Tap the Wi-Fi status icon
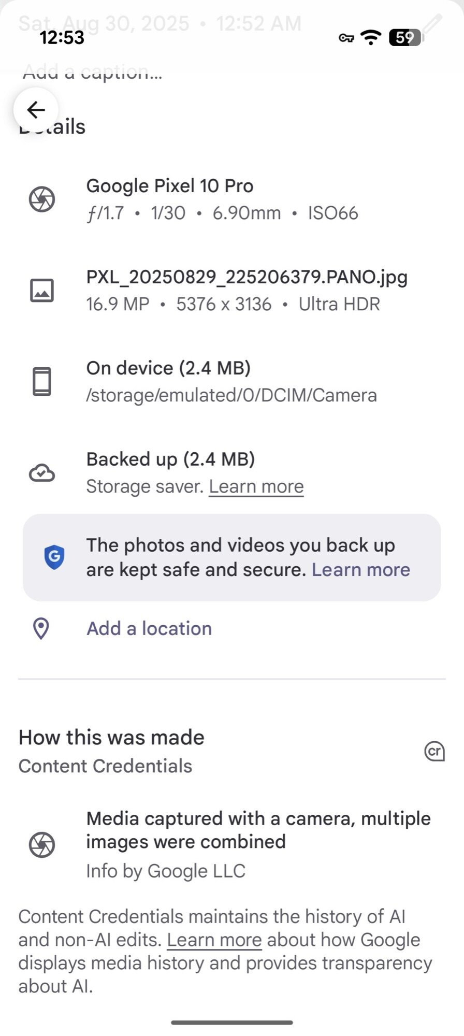This screenshot has height=1036, width=464. pyautogui.click(x=371, y=37)
